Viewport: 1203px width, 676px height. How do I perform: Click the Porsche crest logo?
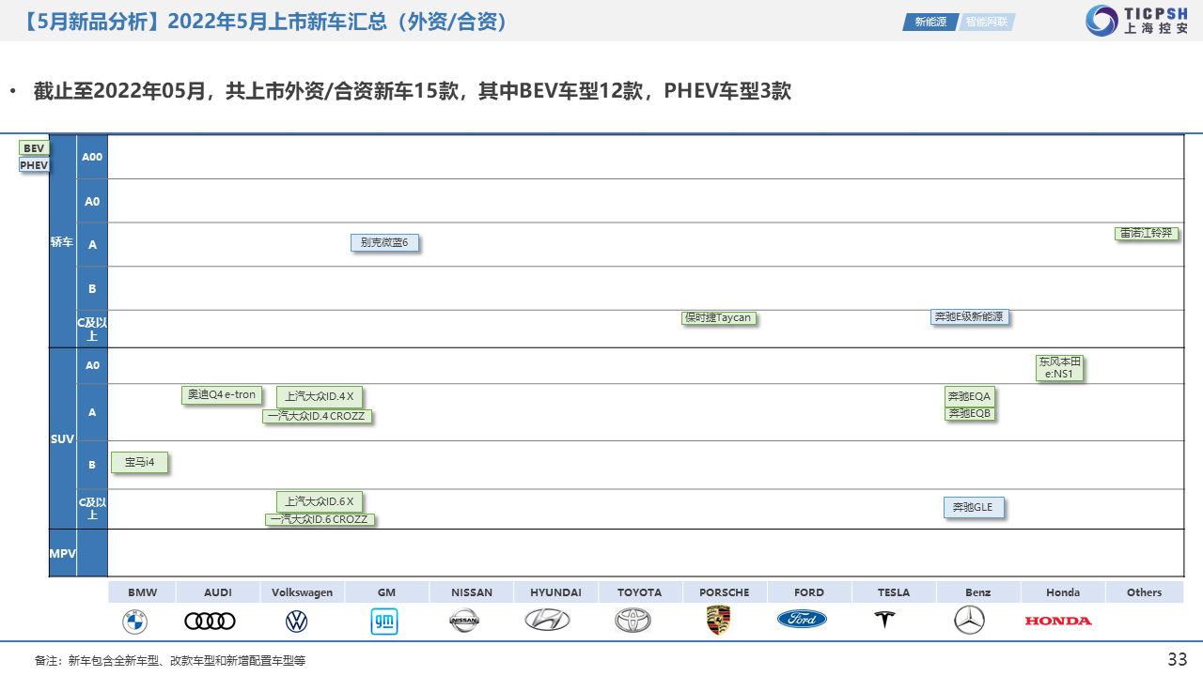[x=718, y=621]
